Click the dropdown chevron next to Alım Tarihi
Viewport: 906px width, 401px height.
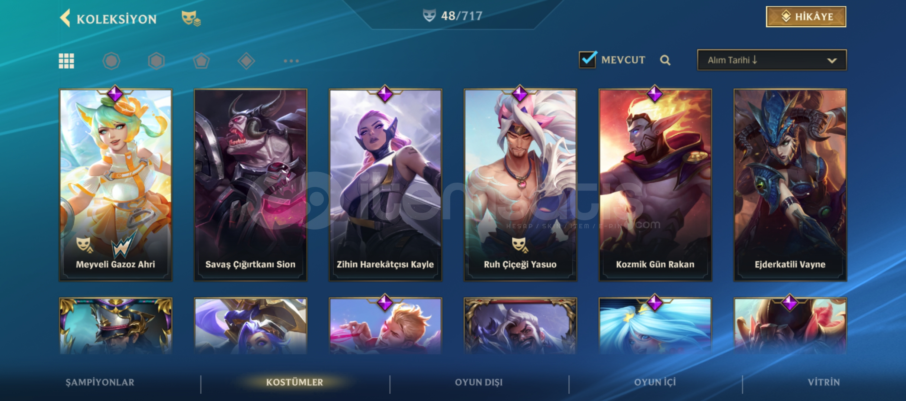coord(832,61)
